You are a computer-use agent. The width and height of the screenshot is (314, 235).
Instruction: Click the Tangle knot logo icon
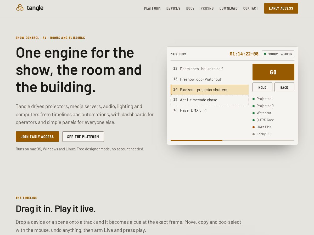pos(20,8)
